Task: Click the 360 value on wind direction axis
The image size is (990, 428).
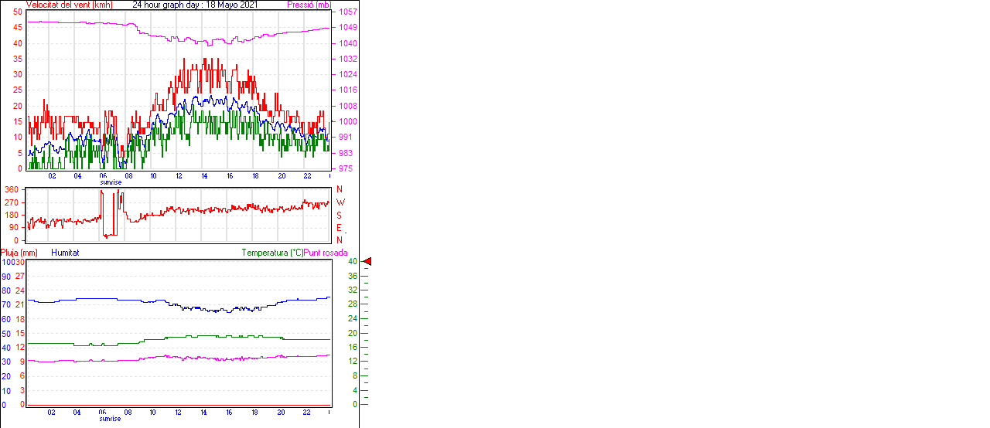Action: [12, 189]
